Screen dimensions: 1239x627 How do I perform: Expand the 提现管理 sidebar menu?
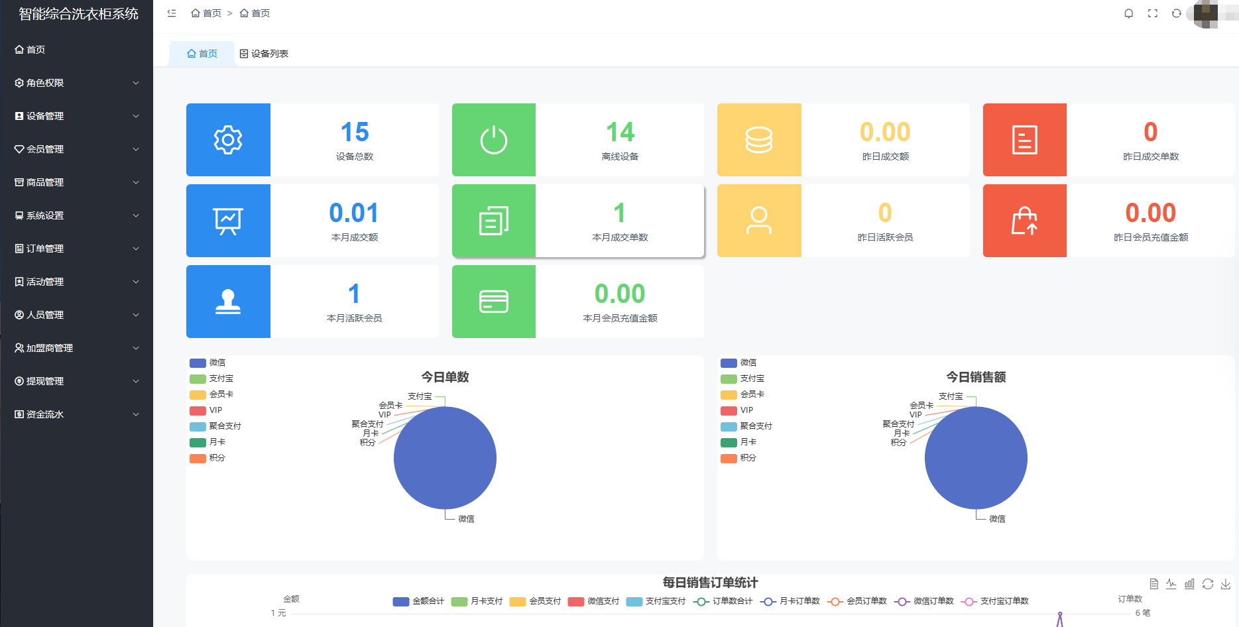click(76, 381)
